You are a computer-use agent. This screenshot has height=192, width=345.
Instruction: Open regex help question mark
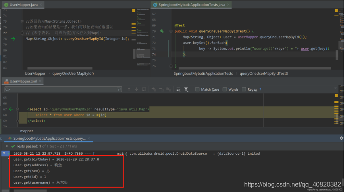(260, 89)
